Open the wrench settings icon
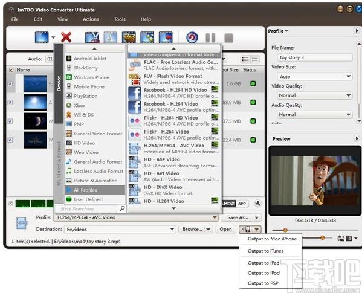 (x=257, y=204)
